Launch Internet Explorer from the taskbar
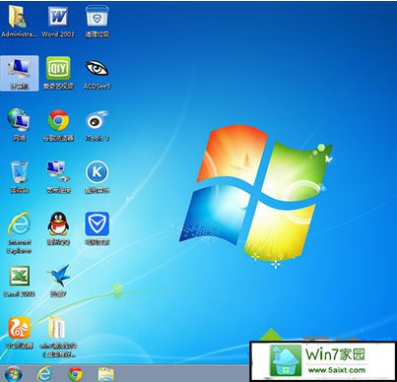 pyautogui.click(x=44, y=374)
